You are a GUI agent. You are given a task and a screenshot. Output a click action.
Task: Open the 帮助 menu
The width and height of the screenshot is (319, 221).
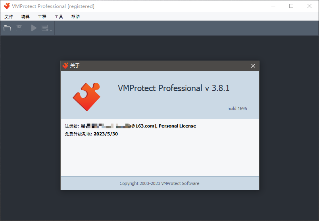pyautogui.click(x=75, y=17)
